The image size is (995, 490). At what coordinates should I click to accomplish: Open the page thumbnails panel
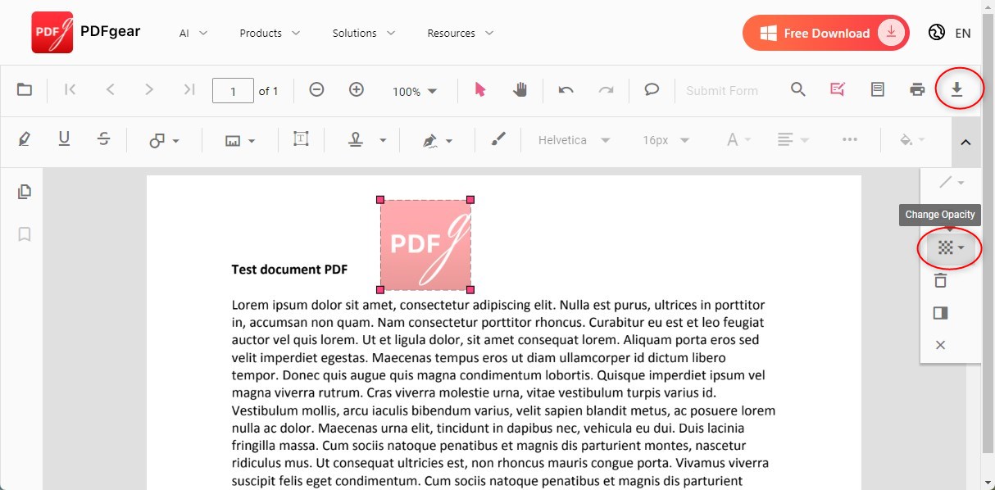[x=24, y=191]
